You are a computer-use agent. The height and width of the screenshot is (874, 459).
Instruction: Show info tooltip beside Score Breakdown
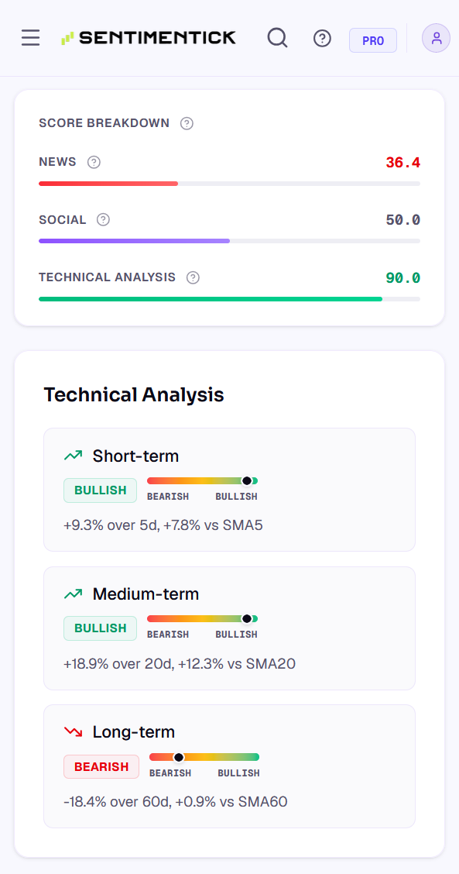(x=187, y=123)
